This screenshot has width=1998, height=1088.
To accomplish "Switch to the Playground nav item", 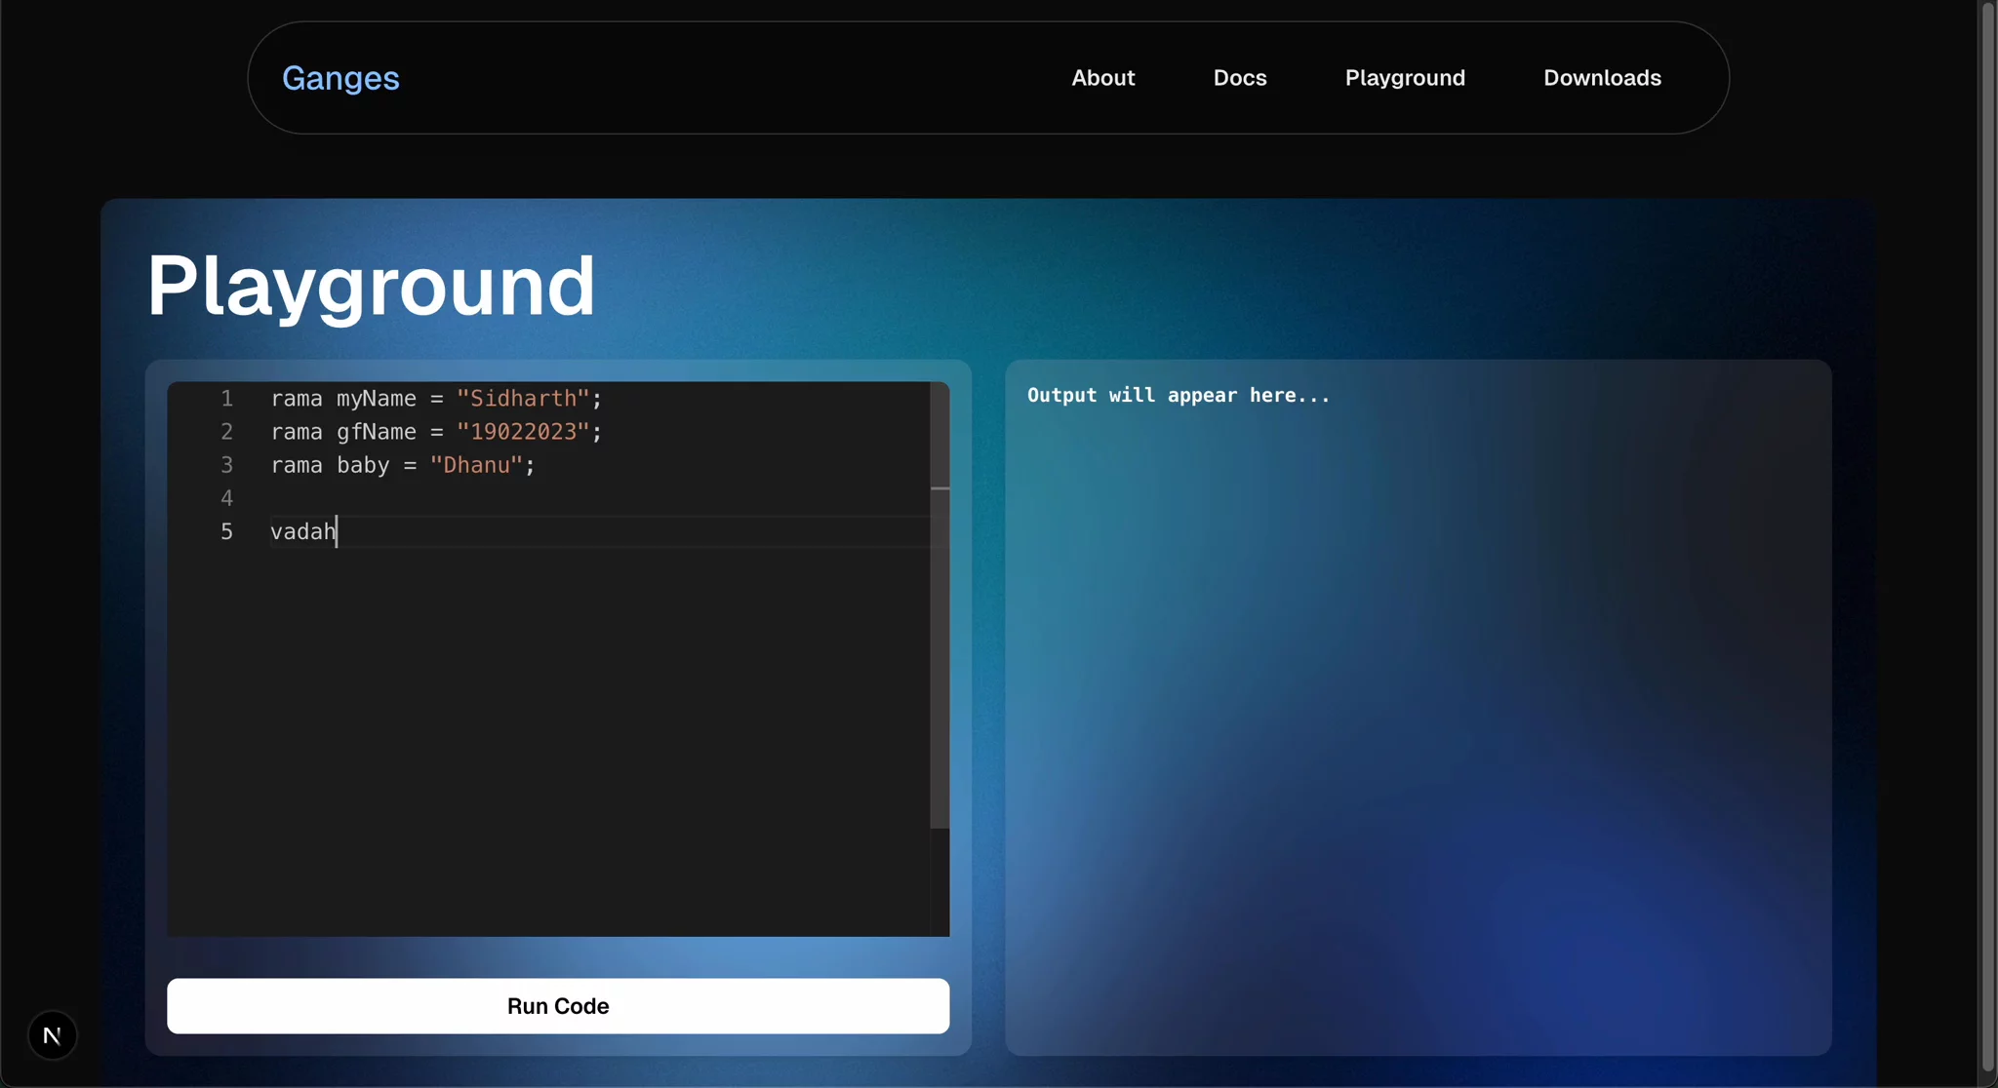I will 1405,78.
